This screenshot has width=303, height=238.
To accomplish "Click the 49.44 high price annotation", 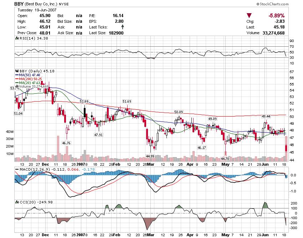I will [x=266, y=116].
